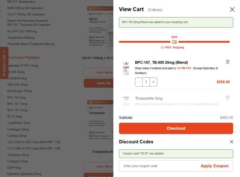Apply the entered coupon code
The height and width of the screenshot is (177, 240).
tap(214, 166)
